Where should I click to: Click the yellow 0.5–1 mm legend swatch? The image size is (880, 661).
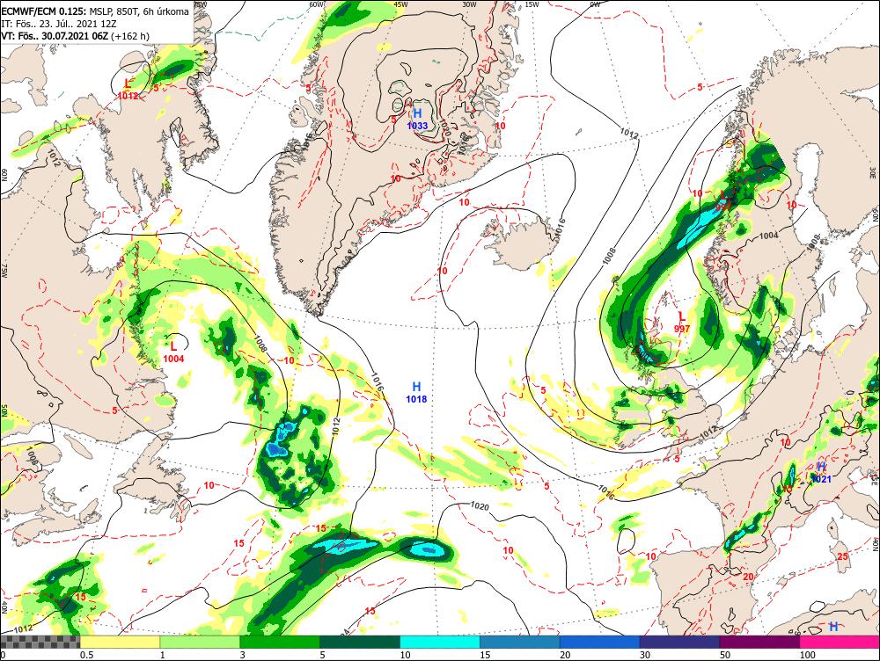120,642
